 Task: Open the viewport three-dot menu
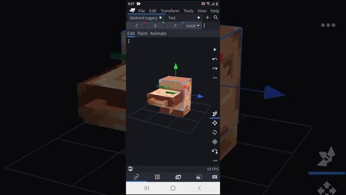point(129,41)
